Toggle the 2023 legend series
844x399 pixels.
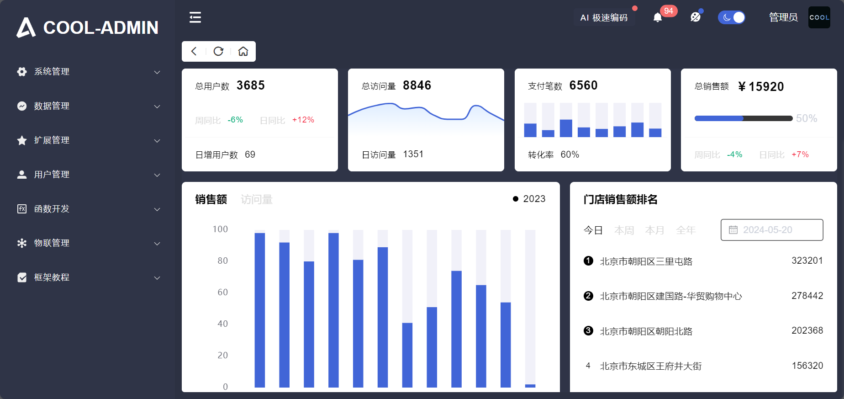point(529,199)
